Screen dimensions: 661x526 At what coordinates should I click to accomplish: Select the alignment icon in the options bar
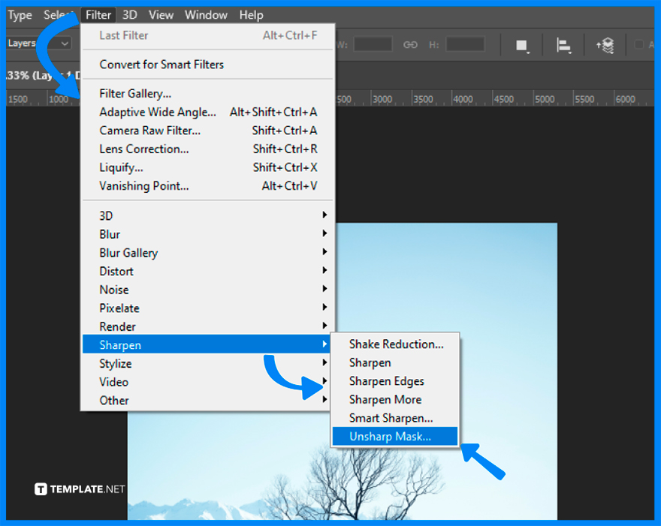(x=563, y=44)
